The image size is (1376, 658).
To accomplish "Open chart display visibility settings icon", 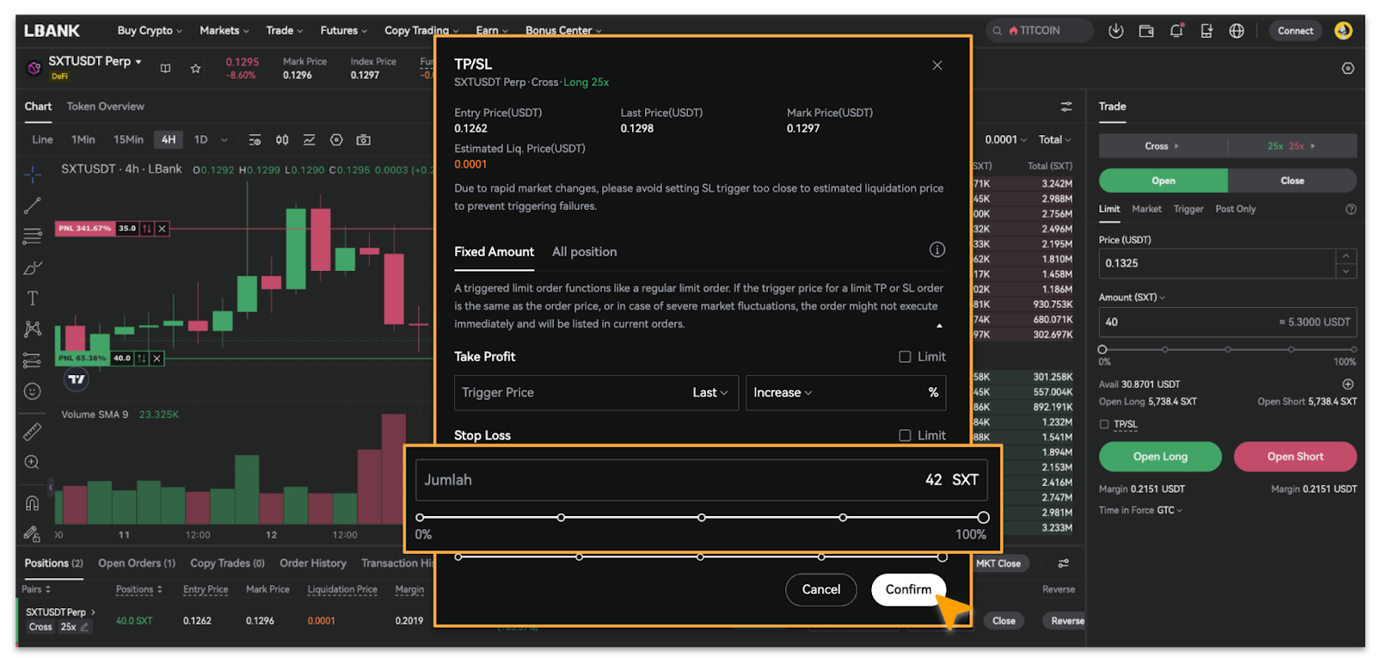I will [255, 139].
